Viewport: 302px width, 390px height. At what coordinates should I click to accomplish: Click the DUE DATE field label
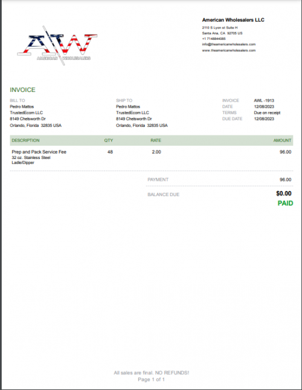click(x=232, y=119)
